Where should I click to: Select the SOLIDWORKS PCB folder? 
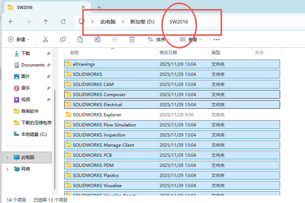point(172,155)
